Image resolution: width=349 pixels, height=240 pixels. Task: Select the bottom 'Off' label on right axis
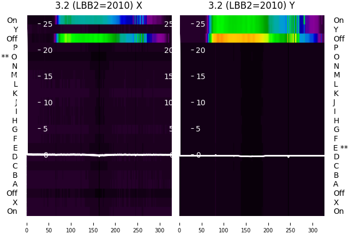pos(339,193)
